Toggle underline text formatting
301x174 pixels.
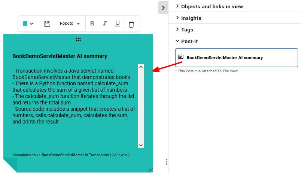click(118, 24)
